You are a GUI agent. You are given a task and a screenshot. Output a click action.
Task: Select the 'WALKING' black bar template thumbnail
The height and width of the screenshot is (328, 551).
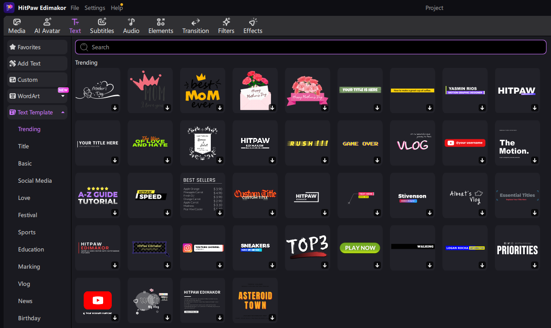(x=413, y=248)
